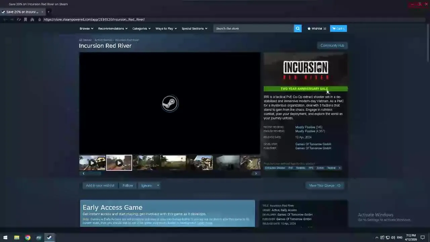Open the ENG language indicator
This screenshot has width=430, height=242.
tap(399, 238)
